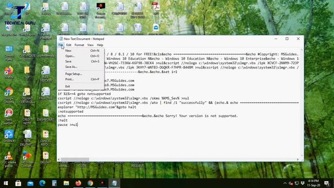The height and width of the screenshot is (188, 334).
Task: Open Page Setup... from File menu
Action: point(82,74)
